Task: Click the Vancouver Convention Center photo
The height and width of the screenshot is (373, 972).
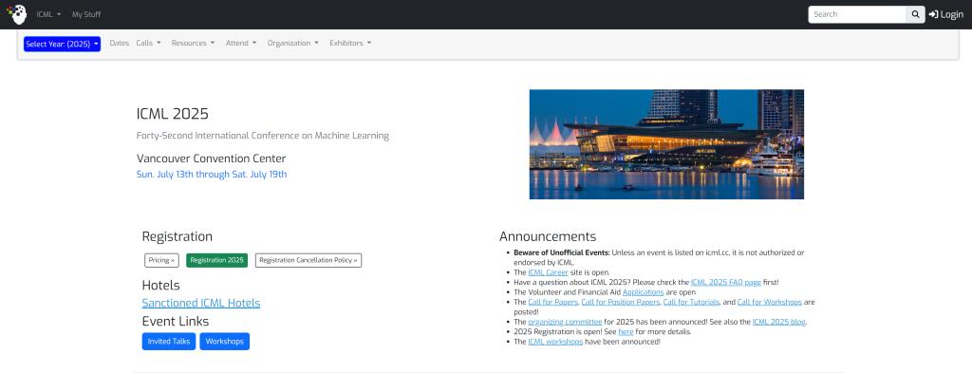Action: click(x=666, y=144)
